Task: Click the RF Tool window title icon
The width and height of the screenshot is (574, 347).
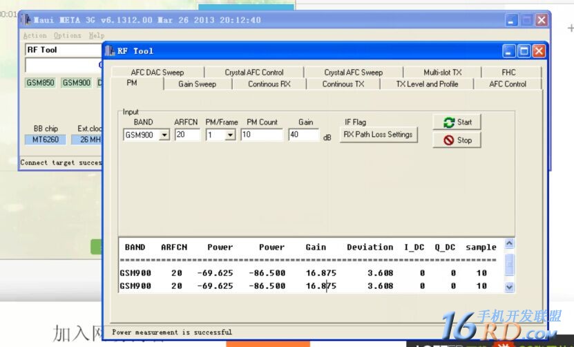Action: pyautogui.click(x=110, y=50)
